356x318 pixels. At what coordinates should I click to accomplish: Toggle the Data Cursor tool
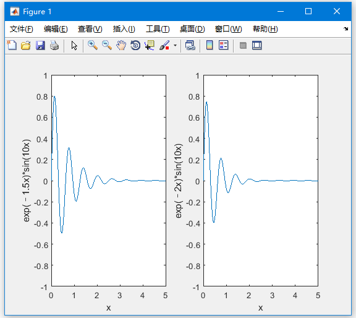coord(150,45)
